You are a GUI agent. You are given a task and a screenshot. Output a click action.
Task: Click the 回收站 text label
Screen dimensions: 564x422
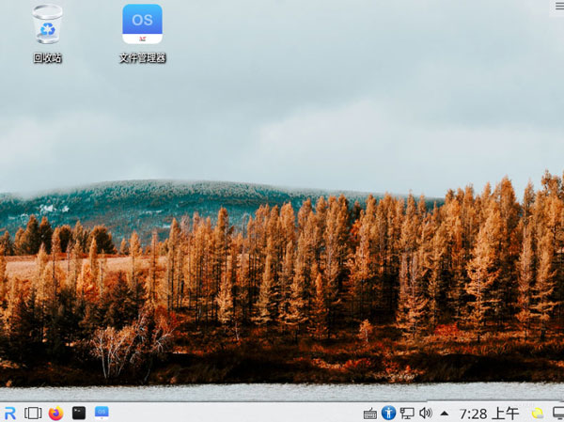click(48, 58)
